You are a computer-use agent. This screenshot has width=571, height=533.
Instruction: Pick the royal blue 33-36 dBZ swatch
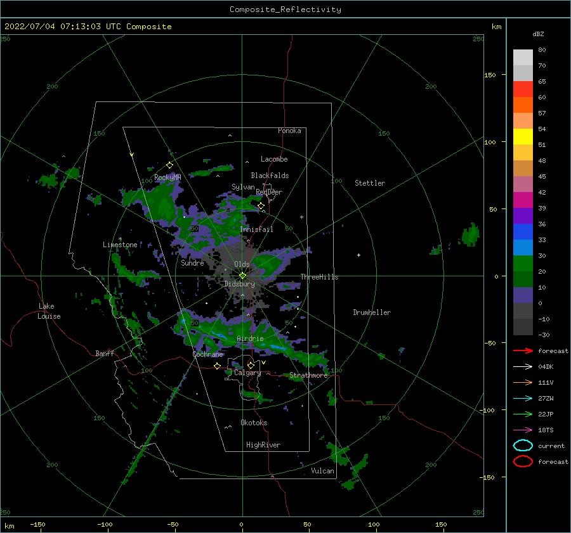[523, 232]
